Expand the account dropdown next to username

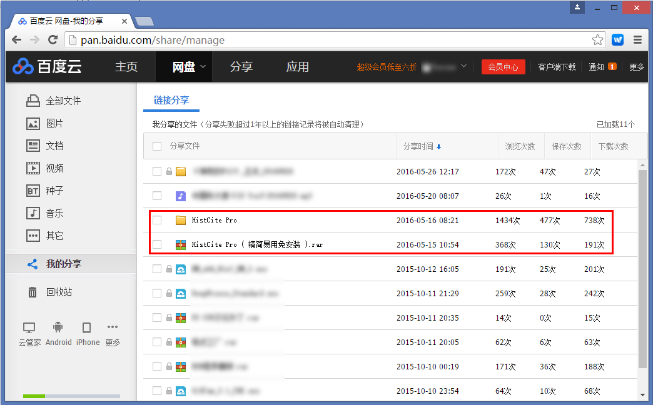pos(463,67)
